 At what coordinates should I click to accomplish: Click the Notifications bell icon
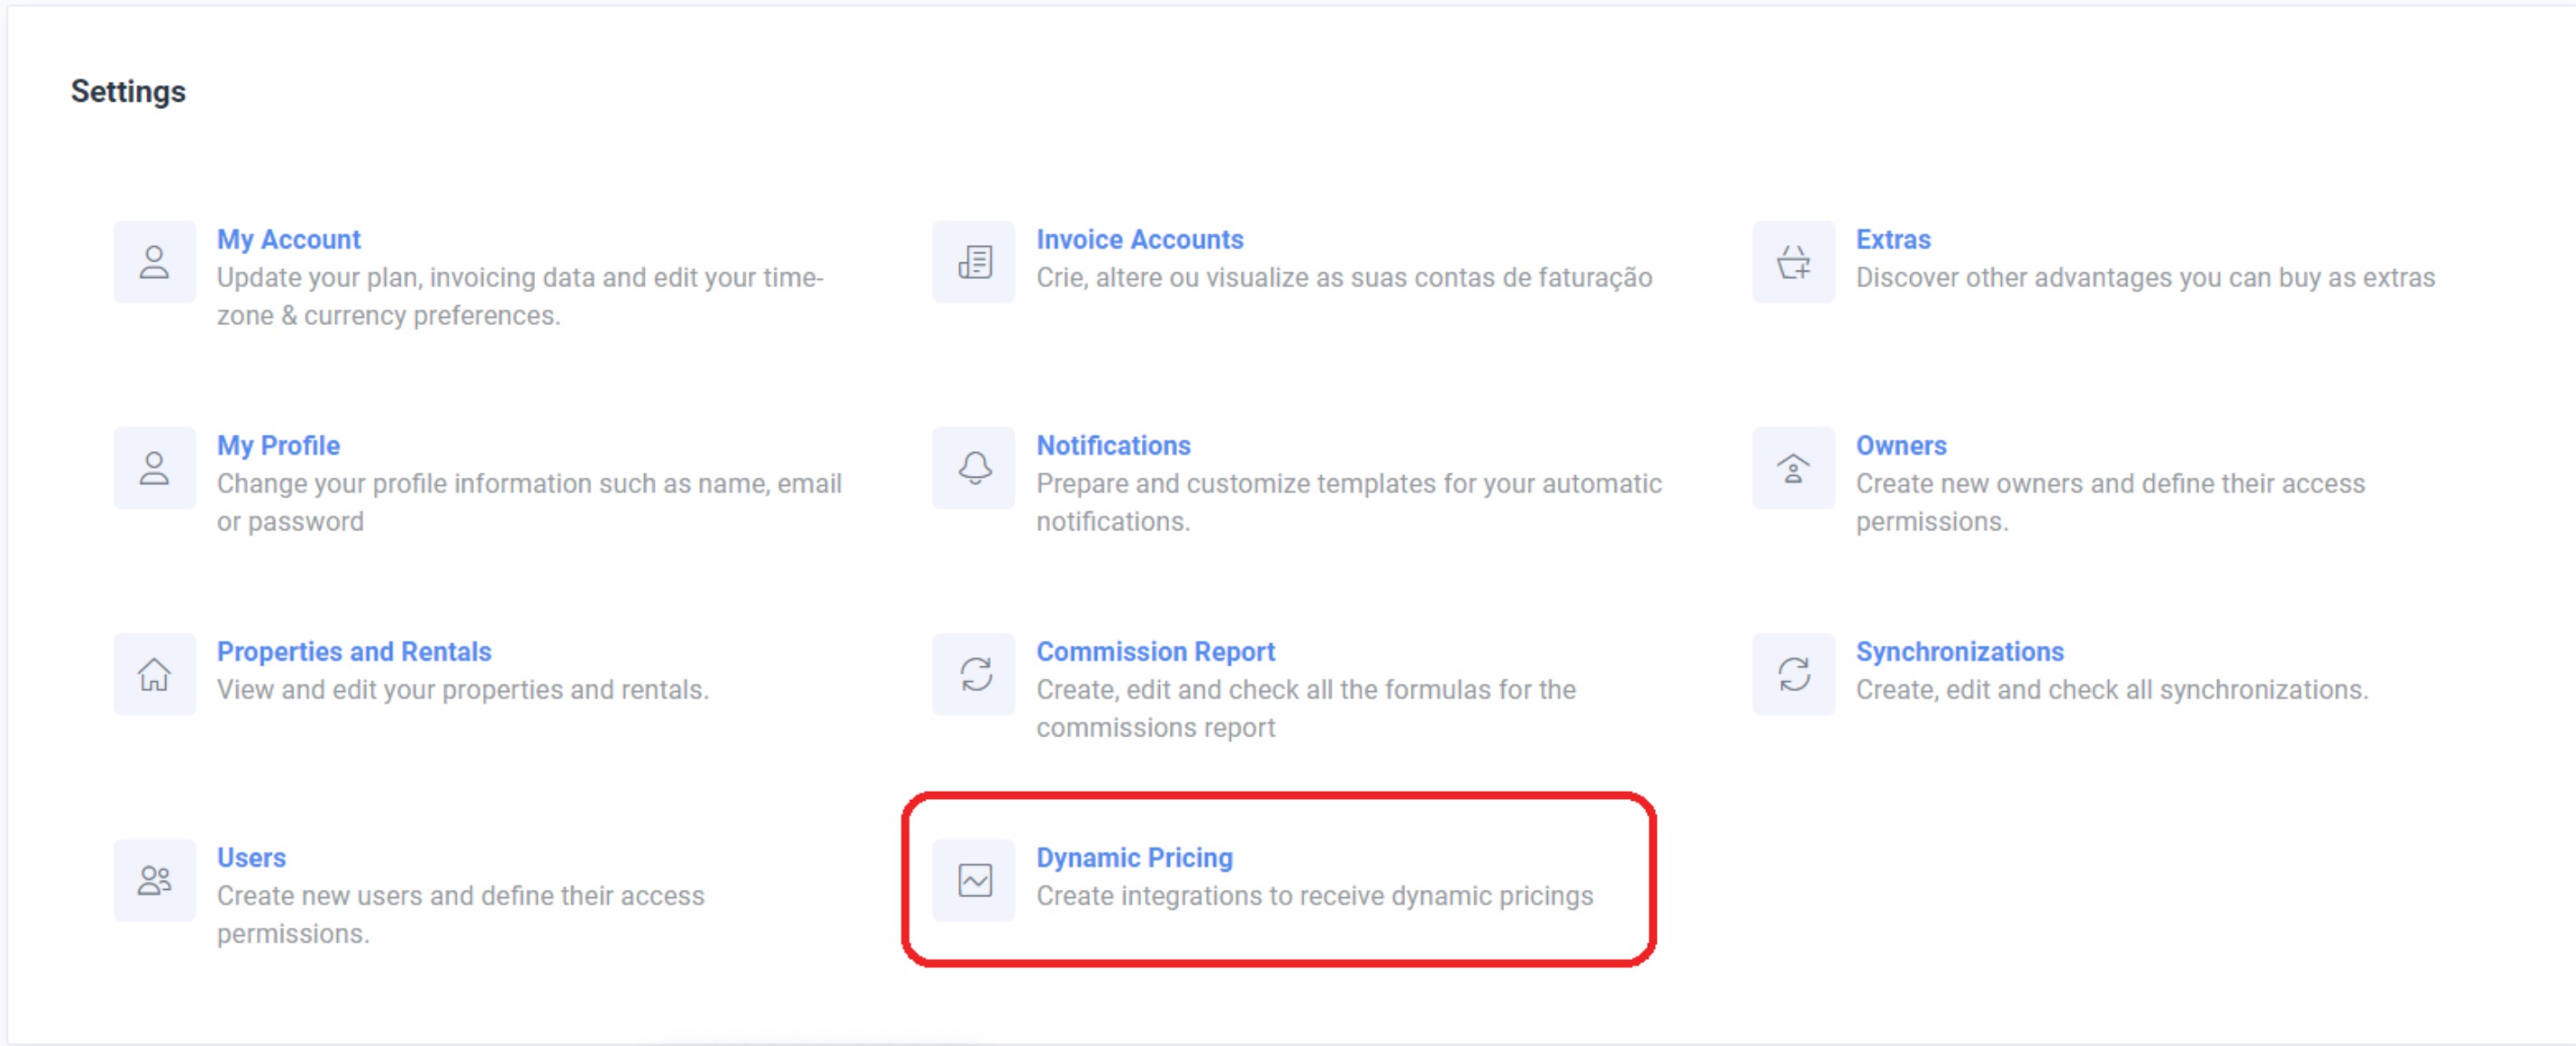(974, 468)
